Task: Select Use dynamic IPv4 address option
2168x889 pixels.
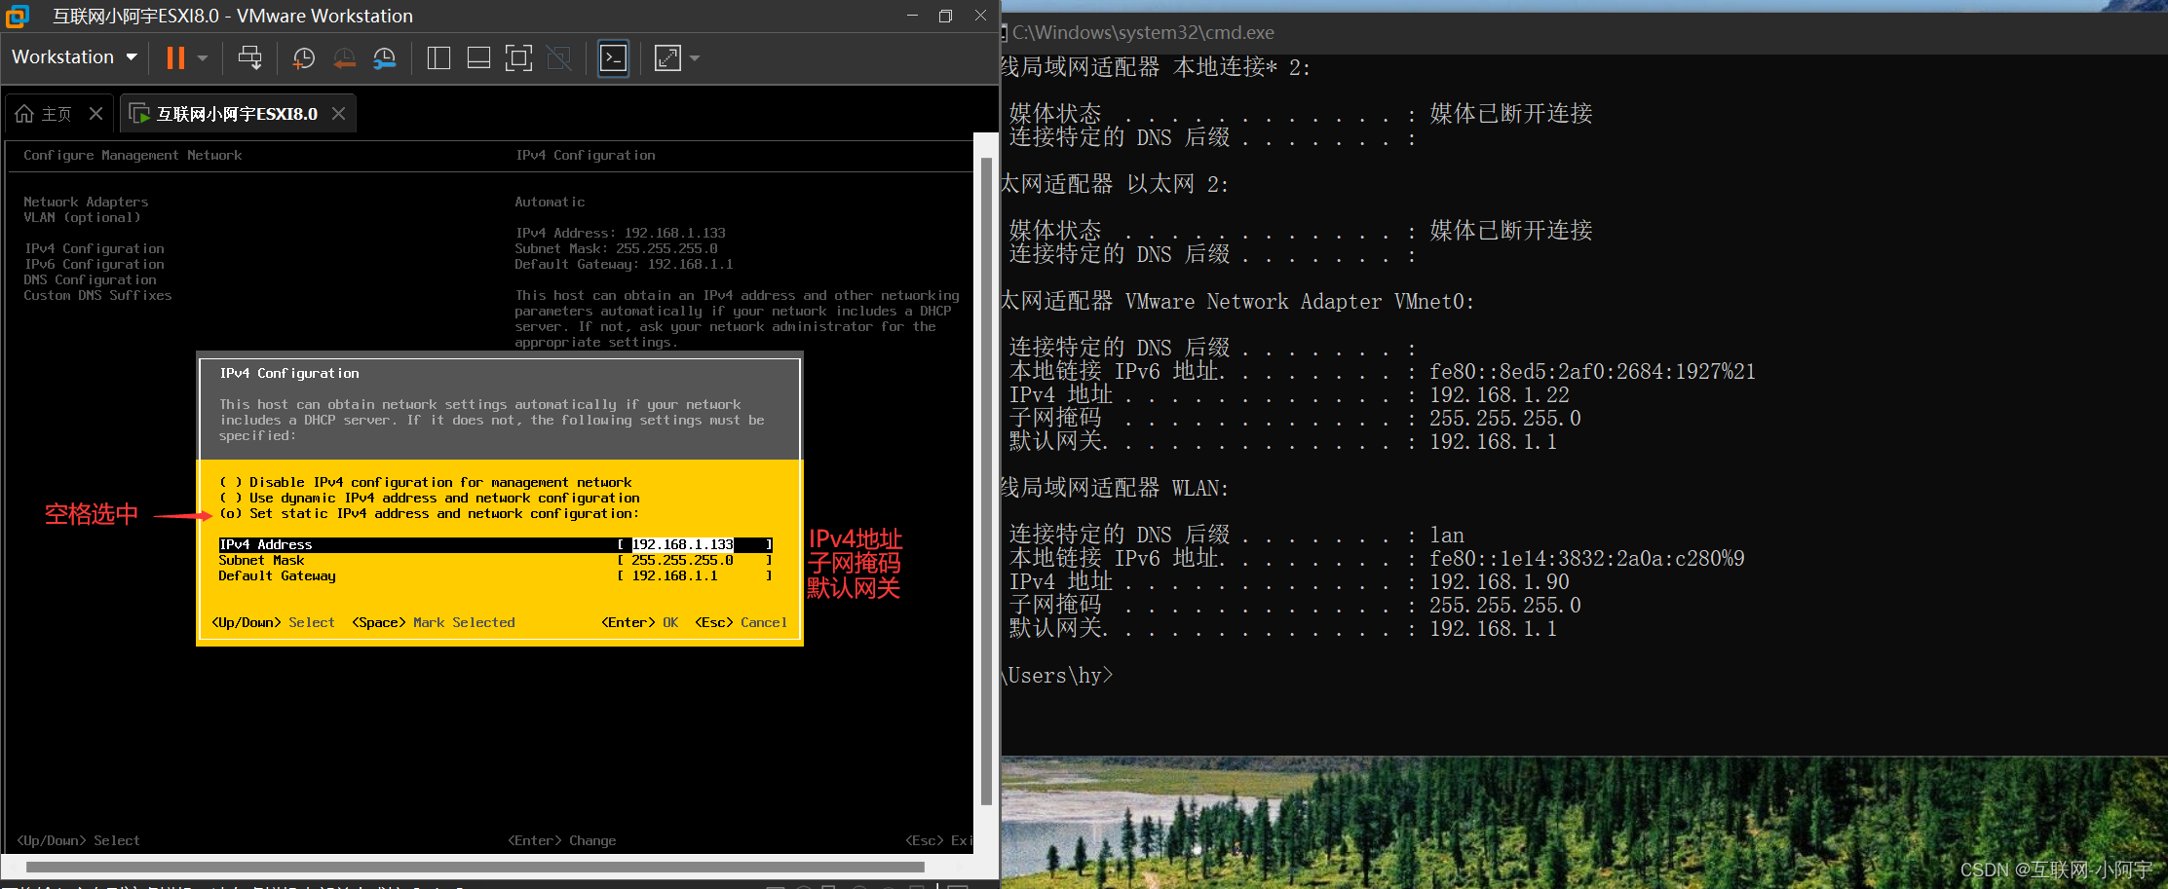Action: [429, 498]
